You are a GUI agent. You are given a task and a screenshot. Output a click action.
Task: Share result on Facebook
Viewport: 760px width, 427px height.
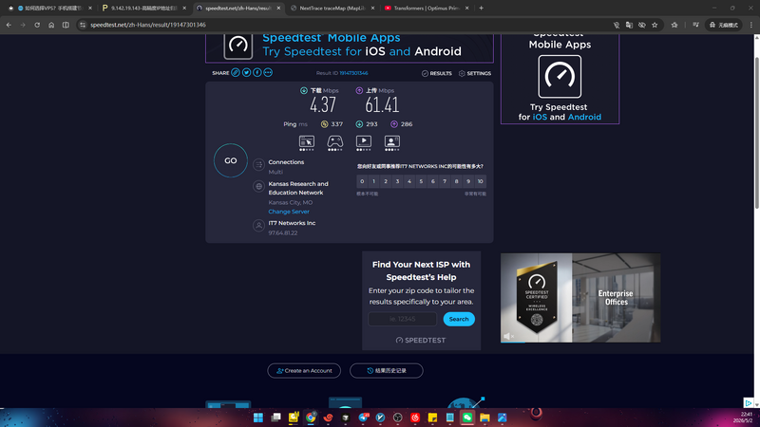[x=256, y=73]
